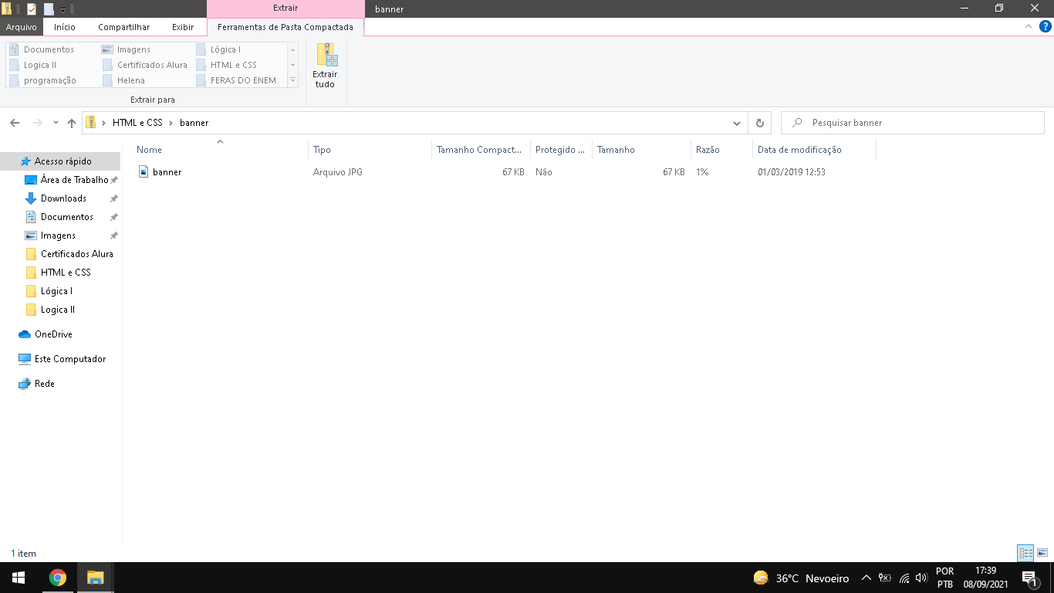1054x593 pixels.
Task: Click banner segment in address path
Action: (x=194, y=123)
